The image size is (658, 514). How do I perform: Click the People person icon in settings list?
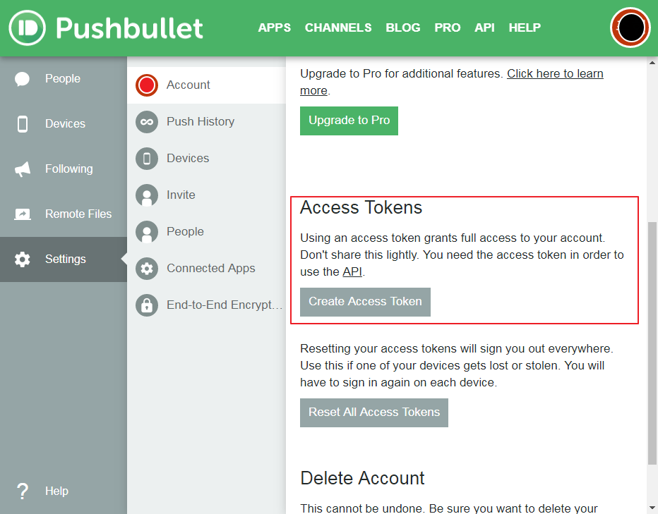147,232
